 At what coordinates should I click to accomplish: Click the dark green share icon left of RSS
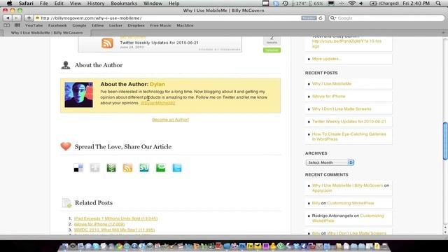[111, 168]
